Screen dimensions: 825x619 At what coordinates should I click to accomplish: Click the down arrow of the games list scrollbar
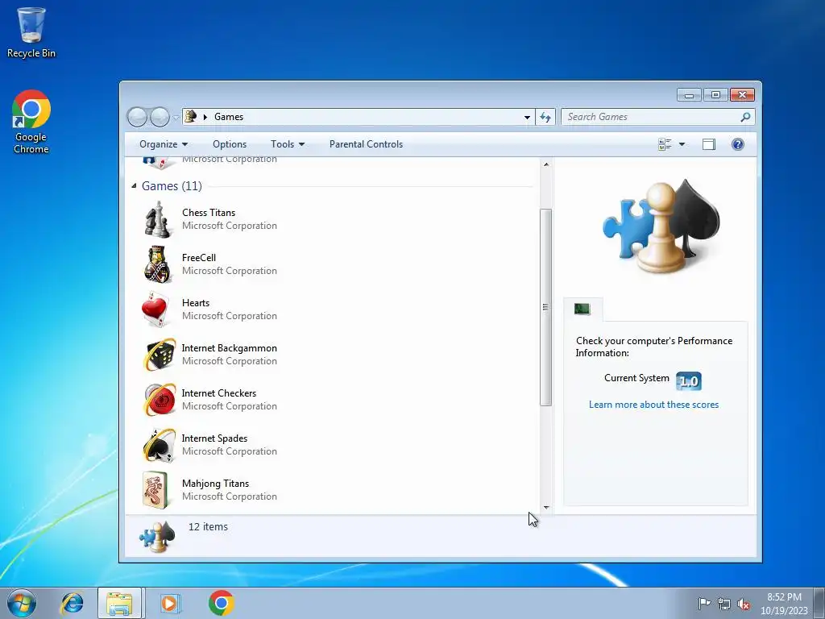tap(546, 508)
